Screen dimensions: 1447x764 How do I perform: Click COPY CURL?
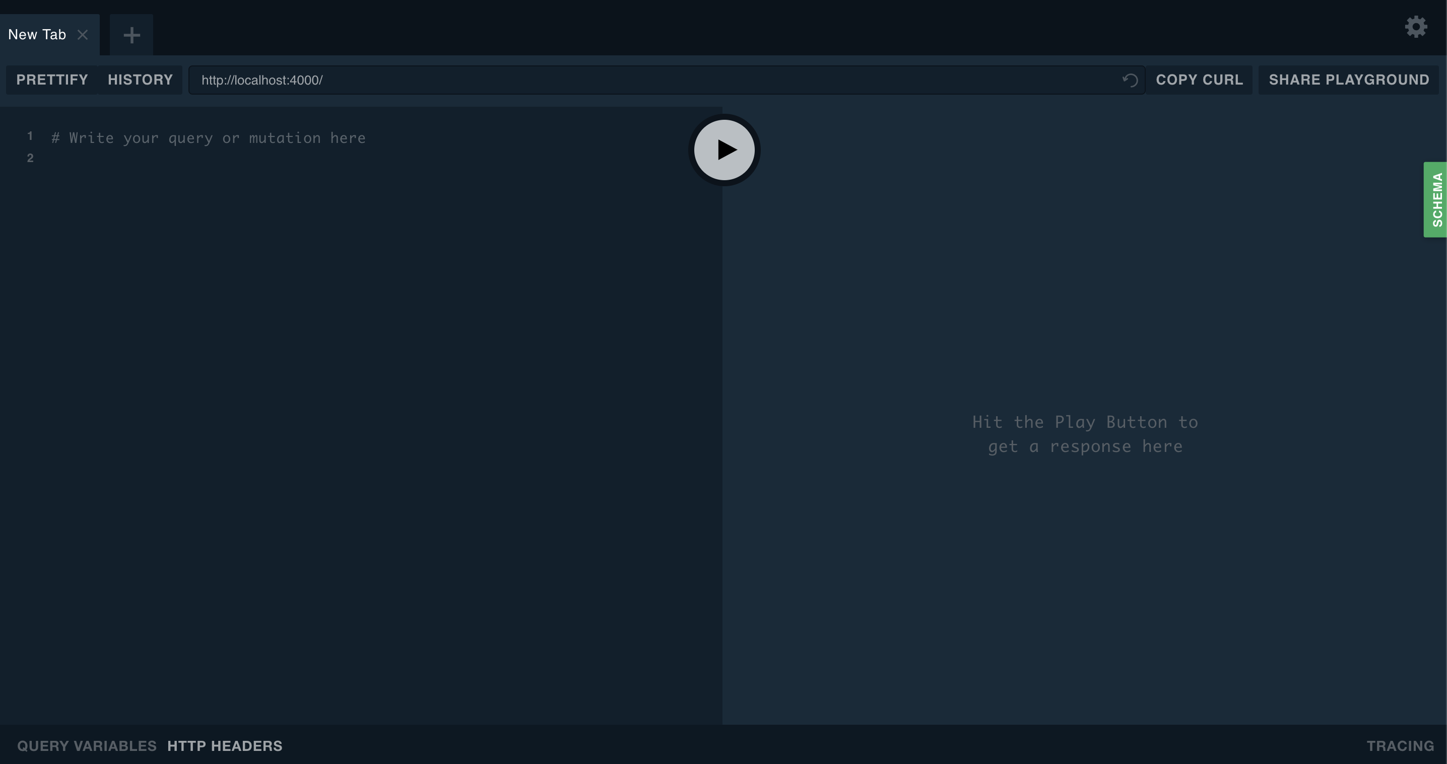(1199, 80)
